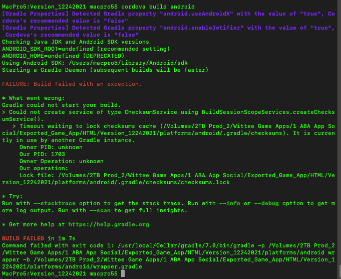Viewport: 341px width, 279px height.
Task: Click the "Owner Operation: unknown" line
Action: [61, 161]
